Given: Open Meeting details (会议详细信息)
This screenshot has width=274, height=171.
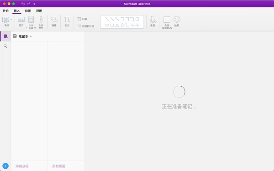Looking at the screenshot, I should tap(167, 22).
